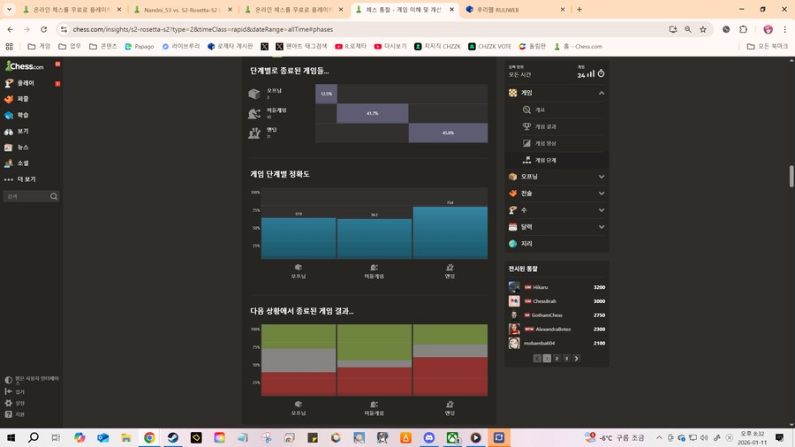
Task: Expand the 오프닝 insights section
Action: point(556,177)
